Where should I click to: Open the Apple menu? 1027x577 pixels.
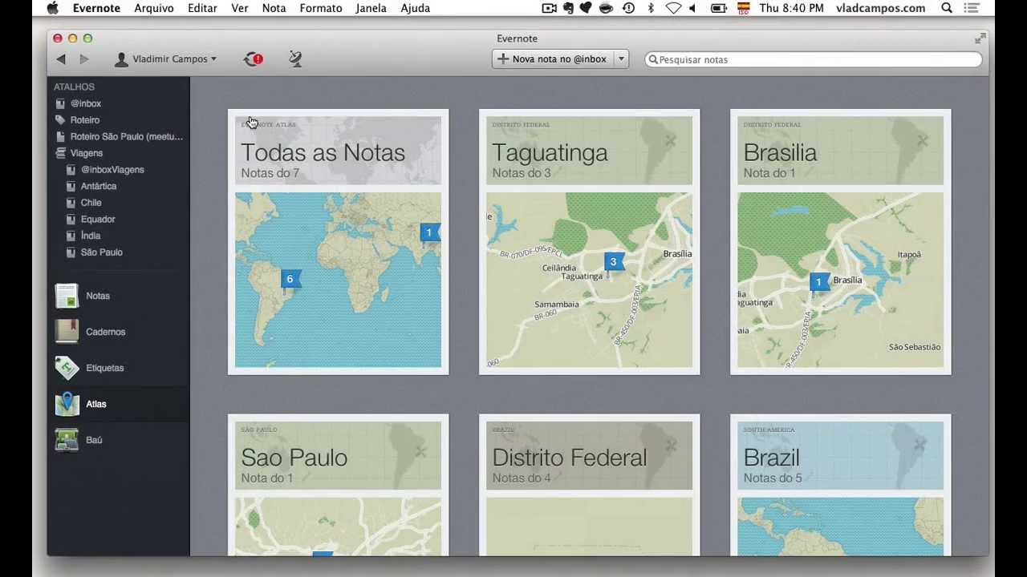coord(53,8)
